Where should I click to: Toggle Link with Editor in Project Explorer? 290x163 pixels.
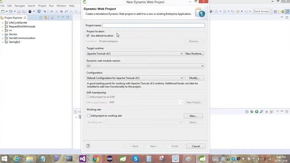tap(46, 18)
